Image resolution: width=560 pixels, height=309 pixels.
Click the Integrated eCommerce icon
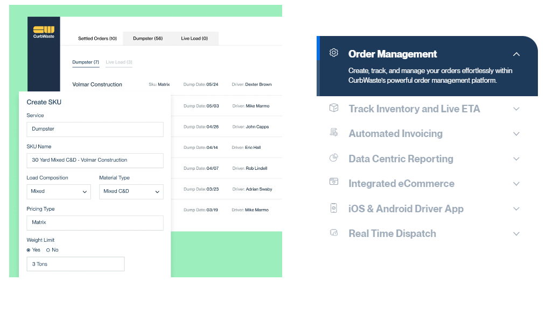coord(333,182)
